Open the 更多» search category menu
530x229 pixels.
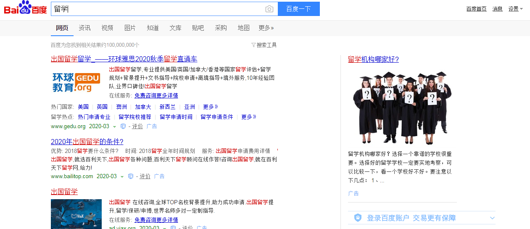[266, 28]
